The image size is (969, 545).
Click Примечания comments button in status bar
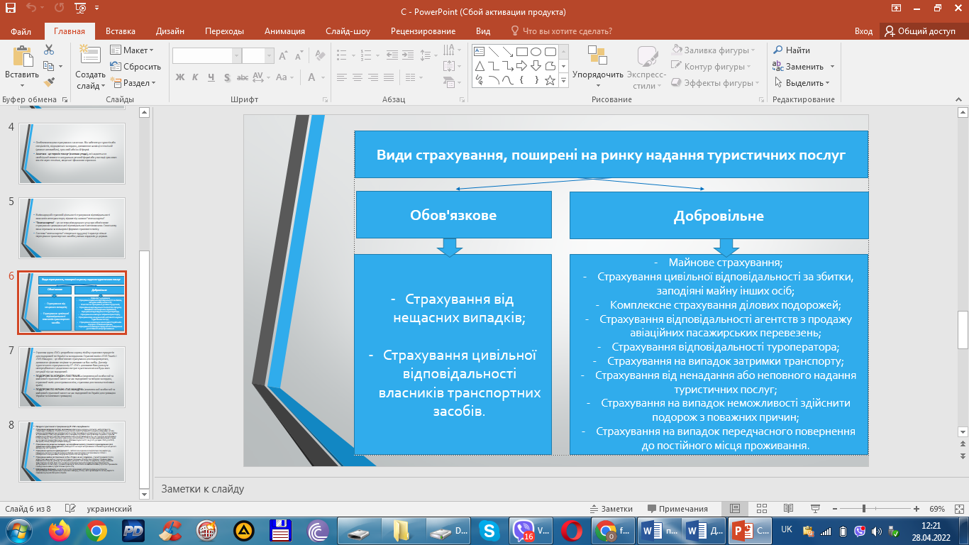(677, 509)
